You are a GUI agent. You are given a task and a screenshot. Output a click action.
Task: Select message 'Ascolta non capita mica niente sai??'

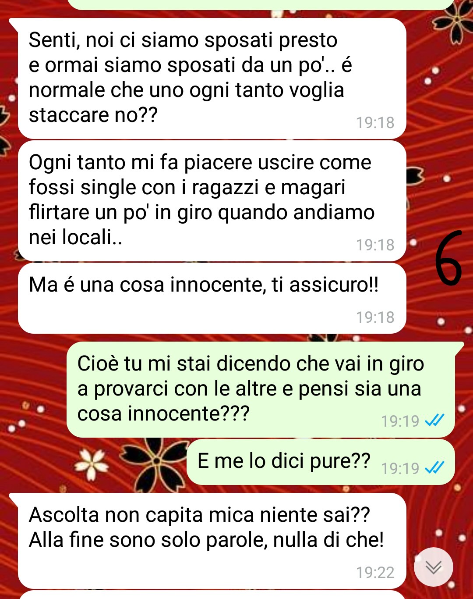click(x=212, y=541)
